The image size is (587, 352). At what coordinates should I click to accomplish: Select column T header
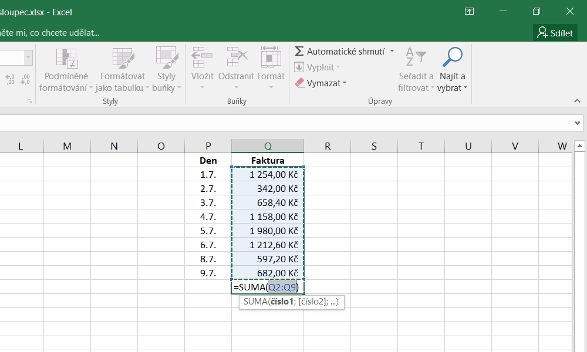coord(421,146)
